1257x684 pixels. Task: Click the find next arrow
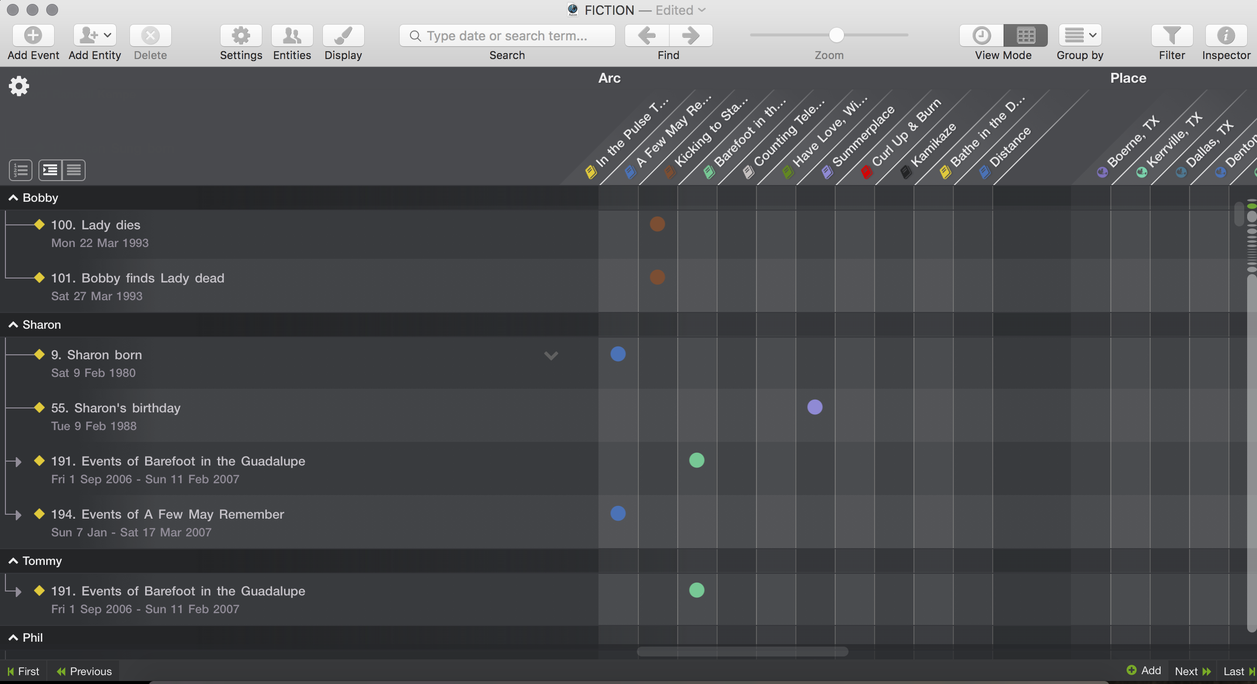click(691, 35)
